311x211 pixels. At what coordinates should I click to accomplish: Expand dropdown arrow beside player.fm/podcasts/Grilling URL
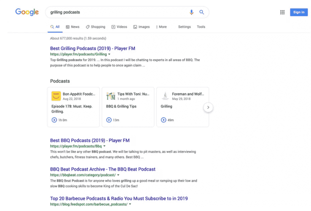pyautogui.click(x=109, y=54)
